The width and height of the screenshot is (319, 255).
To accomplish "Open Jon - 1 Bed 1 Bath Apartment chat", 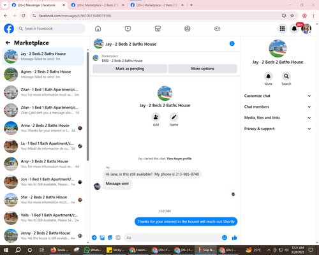I will (43, 182).
